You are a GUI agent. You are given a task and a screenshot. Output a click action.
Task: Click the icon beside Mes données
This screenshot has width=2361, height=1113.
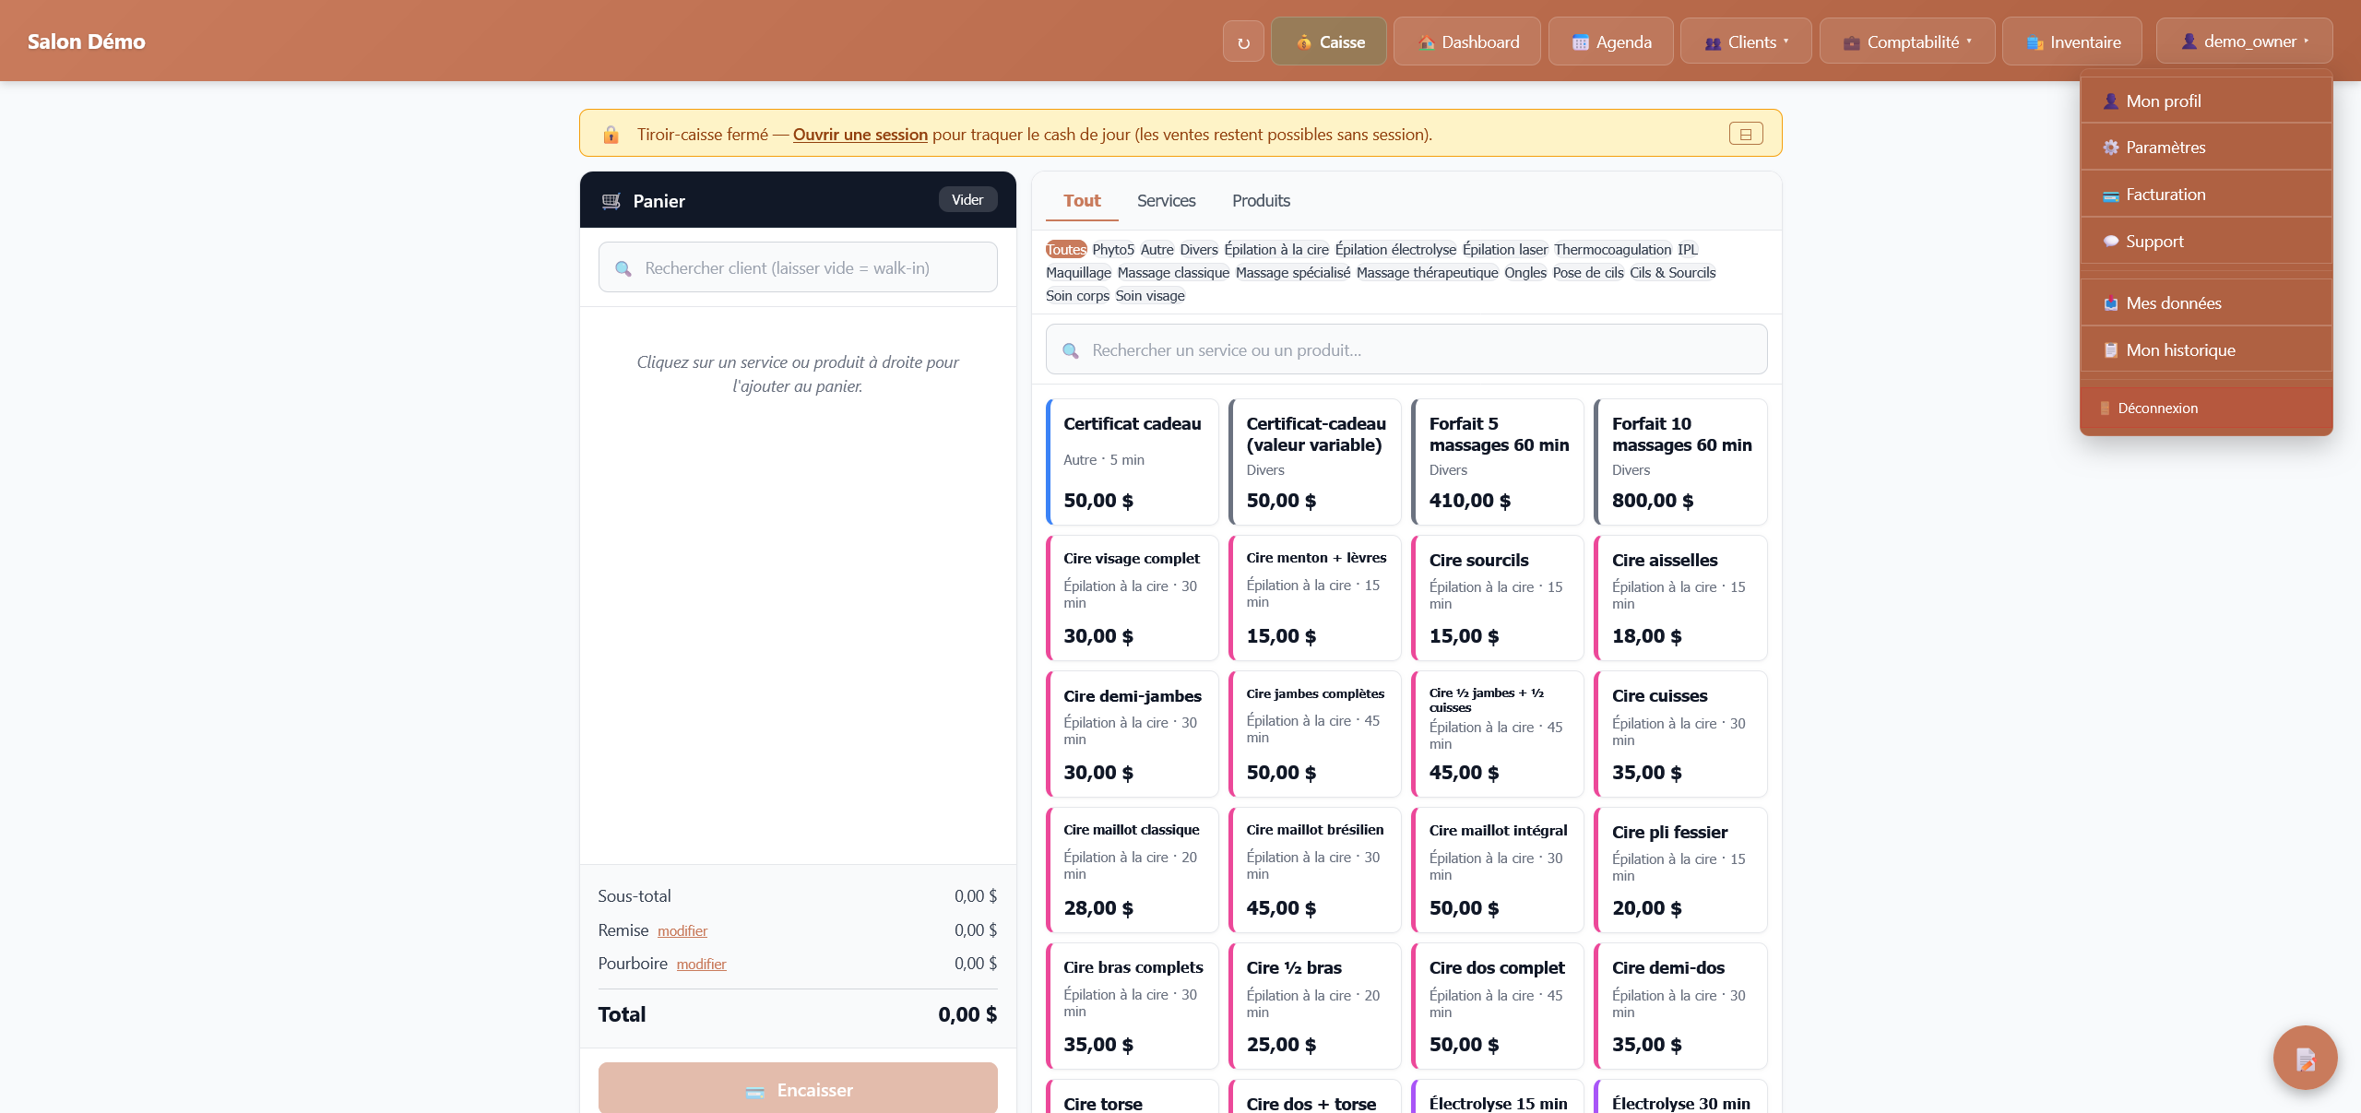pyautogui.click(x=2110, y=303)
